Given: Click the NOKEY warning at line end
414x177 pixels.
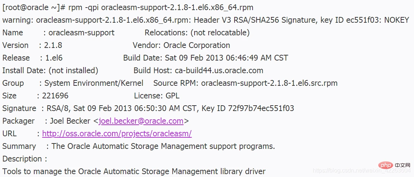Looking at the screenshot, I should [x=397, y=20].
